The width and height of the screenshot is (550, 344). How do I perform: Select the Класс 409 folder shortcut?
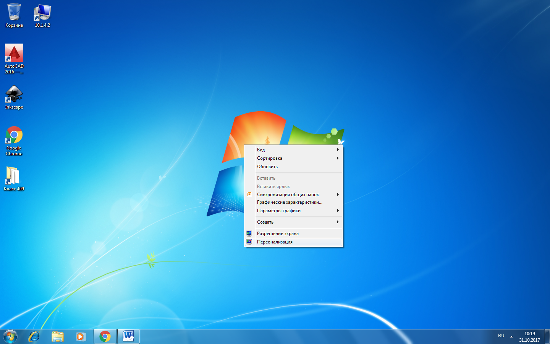pos(14,178)
